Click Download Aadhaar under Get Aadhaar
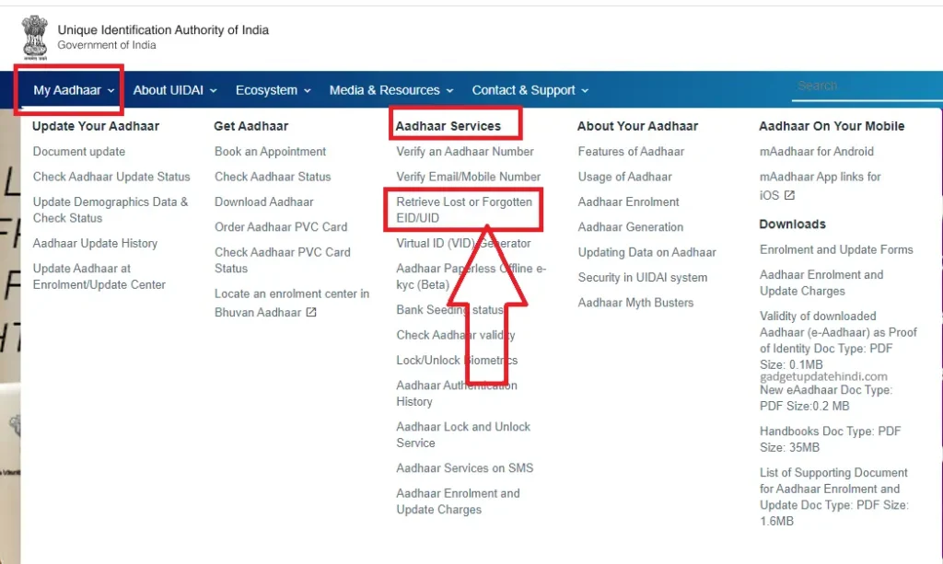 tap(265, 201)
